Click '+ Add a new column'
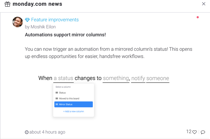The width and height of the screenshot is (210, 139). (74, 111)
